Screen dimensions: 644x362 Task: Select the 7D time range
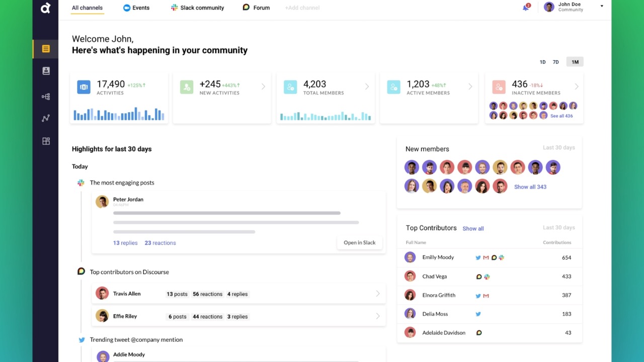(555, 62)
